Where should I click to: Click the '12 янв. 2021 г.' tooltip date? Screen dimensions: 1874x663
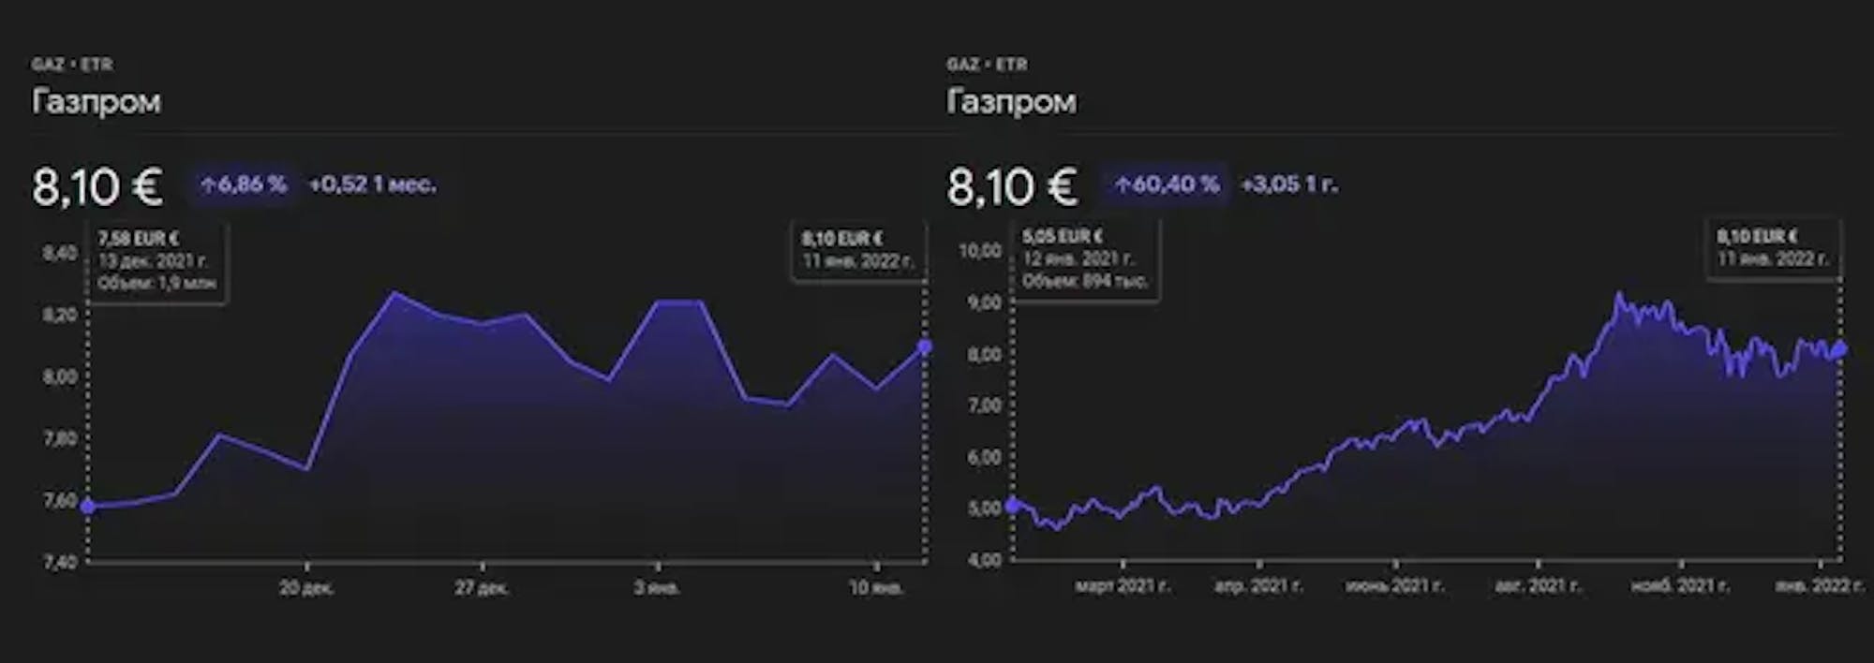tap(1078, 258)
